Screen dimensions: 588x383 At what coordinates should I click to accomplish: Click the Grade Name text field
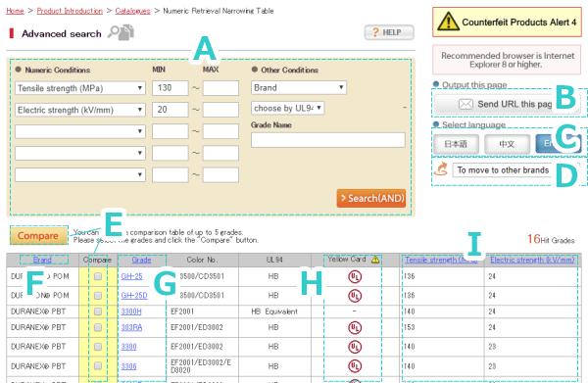pyautogui.click(x=328, y=140)
